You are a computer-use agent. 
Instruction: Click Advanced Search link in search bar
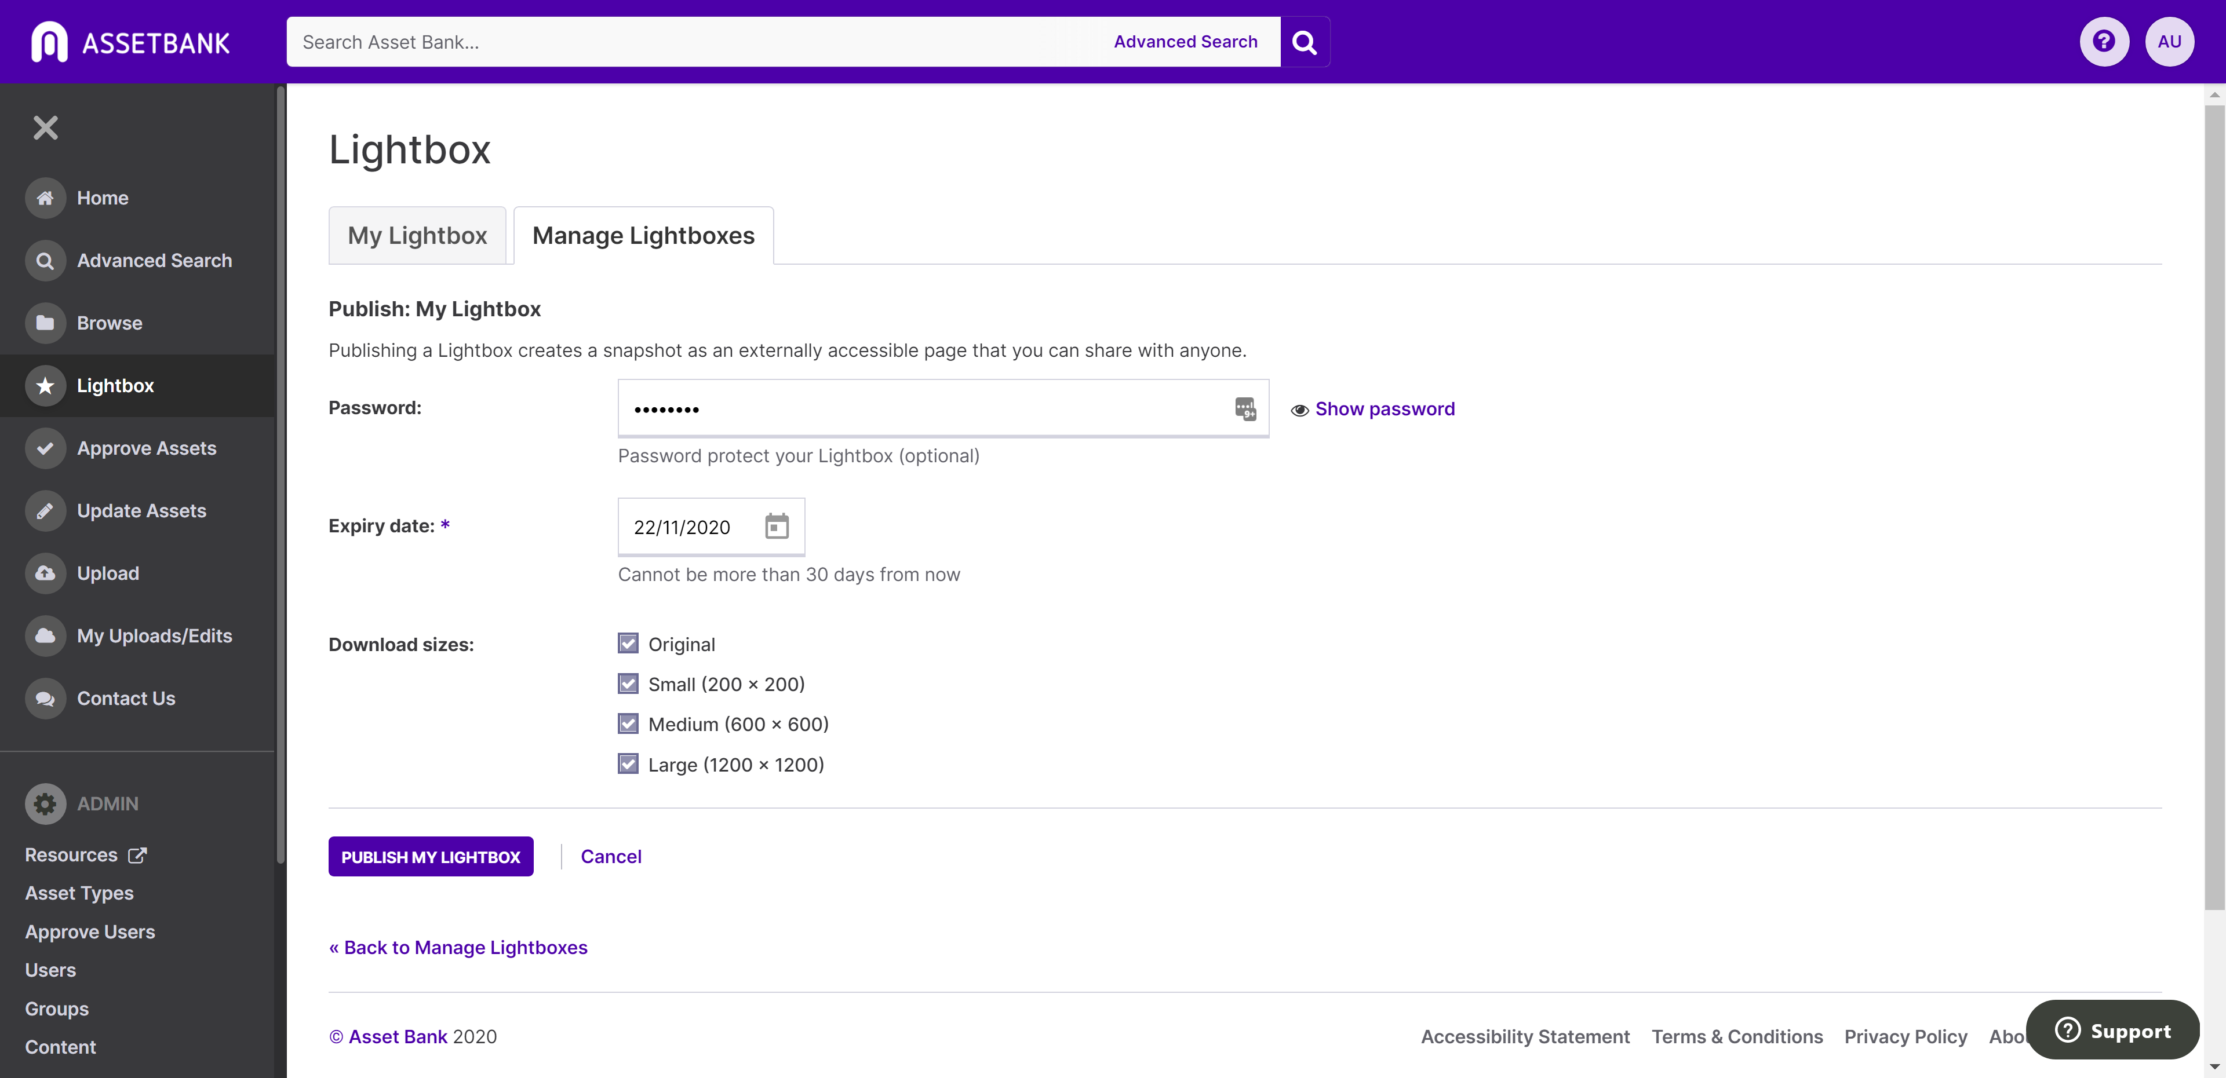tap(1186, 42)
